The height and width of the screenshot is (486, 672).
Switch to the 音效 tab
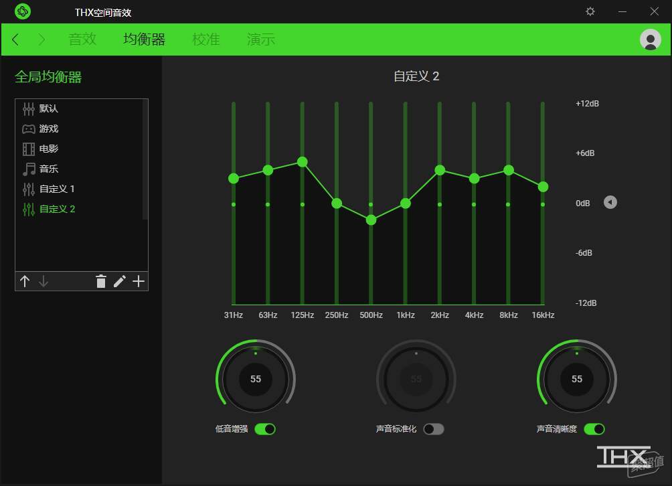point(82,39)
